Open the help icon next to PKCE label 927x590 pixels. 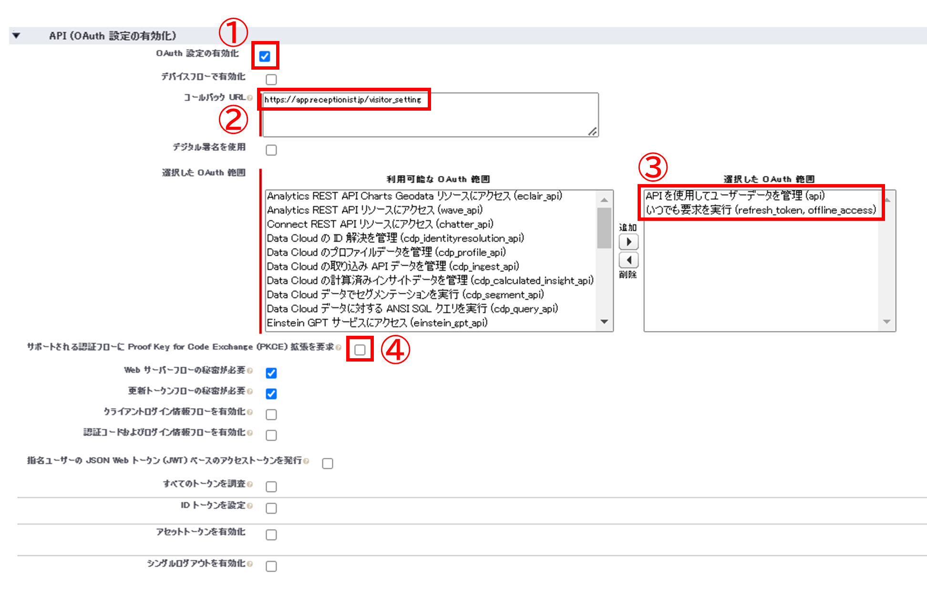point(338,347)
